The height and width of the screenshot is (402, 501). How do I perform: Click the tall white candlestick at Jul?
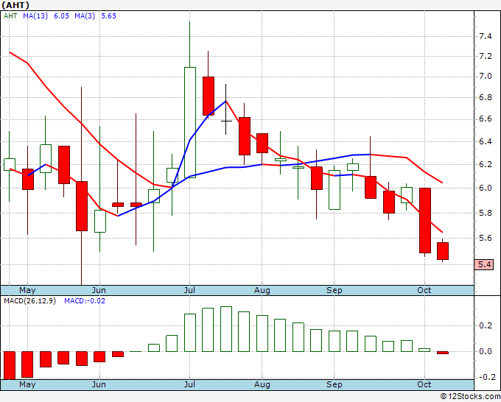[x=190, y=122]
